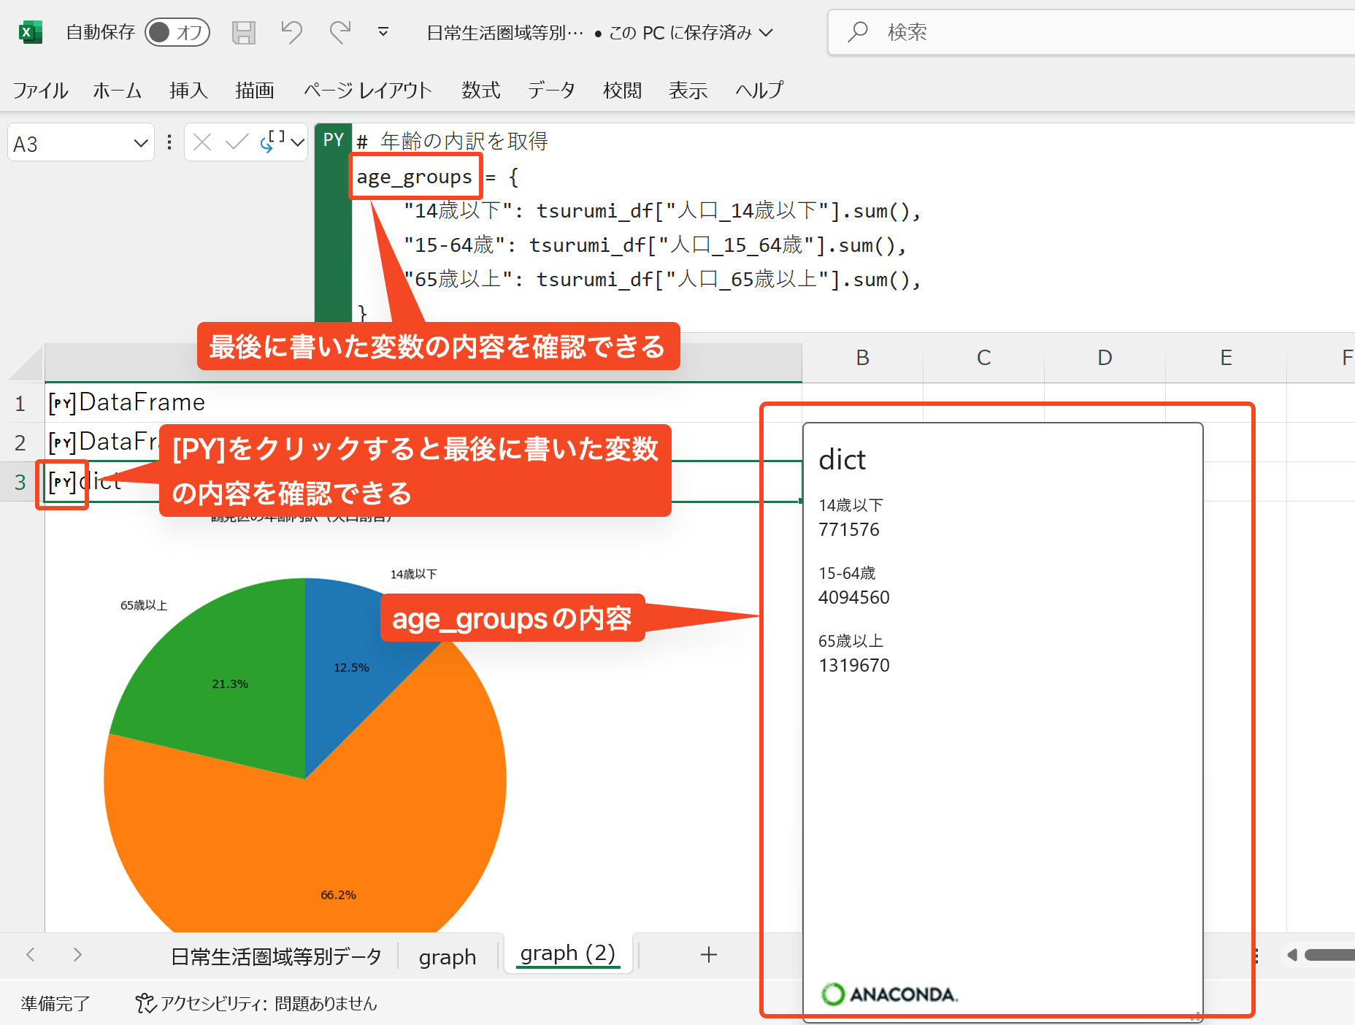
Task: Expand the file save location dropdown
Action: (766, 33)
